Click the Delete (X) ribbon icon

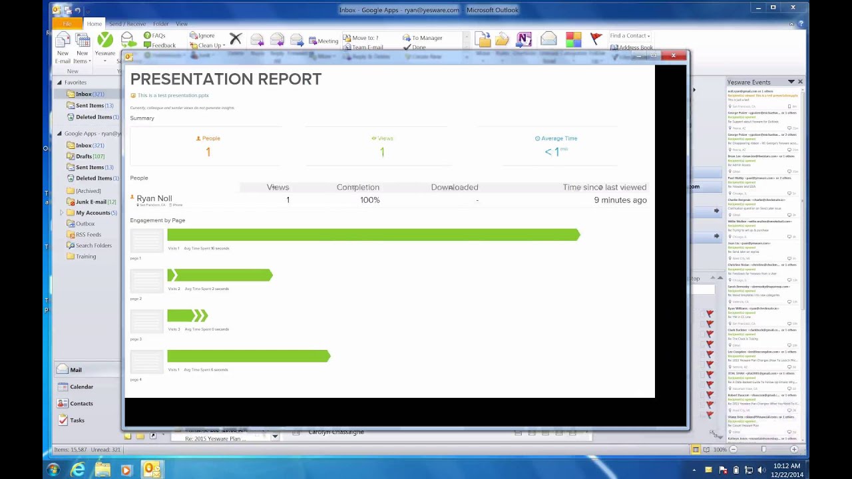pos(236,41)
